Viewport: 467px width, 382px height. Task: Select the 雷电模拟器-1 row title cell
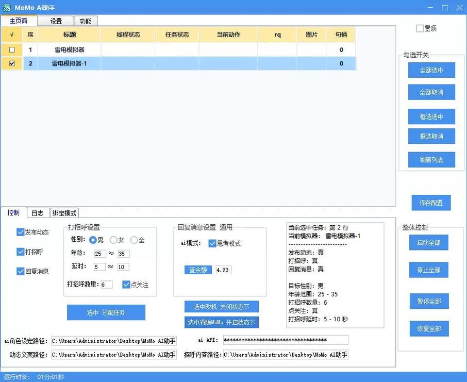(x=70, y=63)
